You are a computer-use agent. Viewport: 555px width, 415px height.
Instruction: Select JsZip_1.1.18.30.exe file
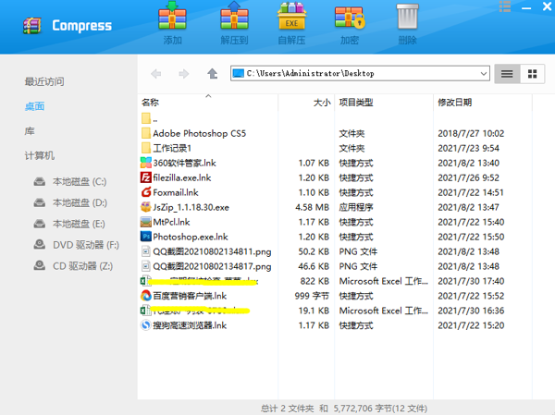191,207
